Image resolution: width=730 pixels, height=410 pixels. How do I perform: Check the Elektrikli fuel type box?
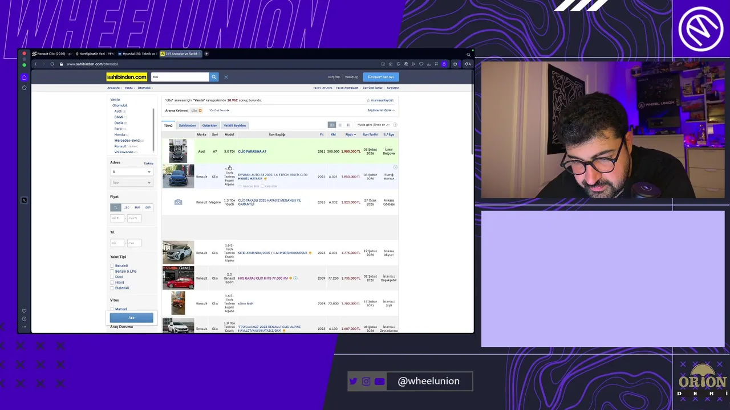pos(112,288)
